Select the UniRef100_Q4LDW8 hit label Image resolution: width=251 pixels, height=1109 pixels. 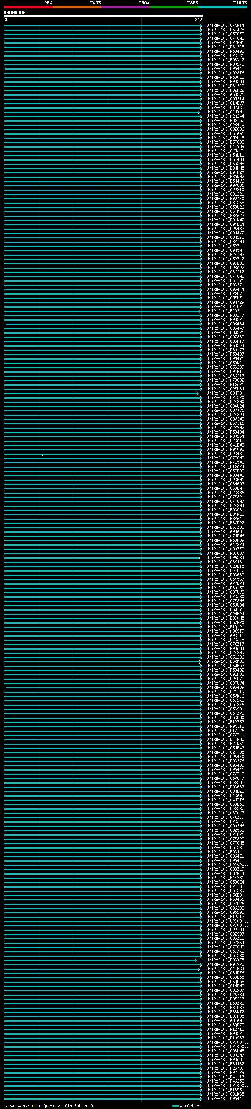pos(225,445)
